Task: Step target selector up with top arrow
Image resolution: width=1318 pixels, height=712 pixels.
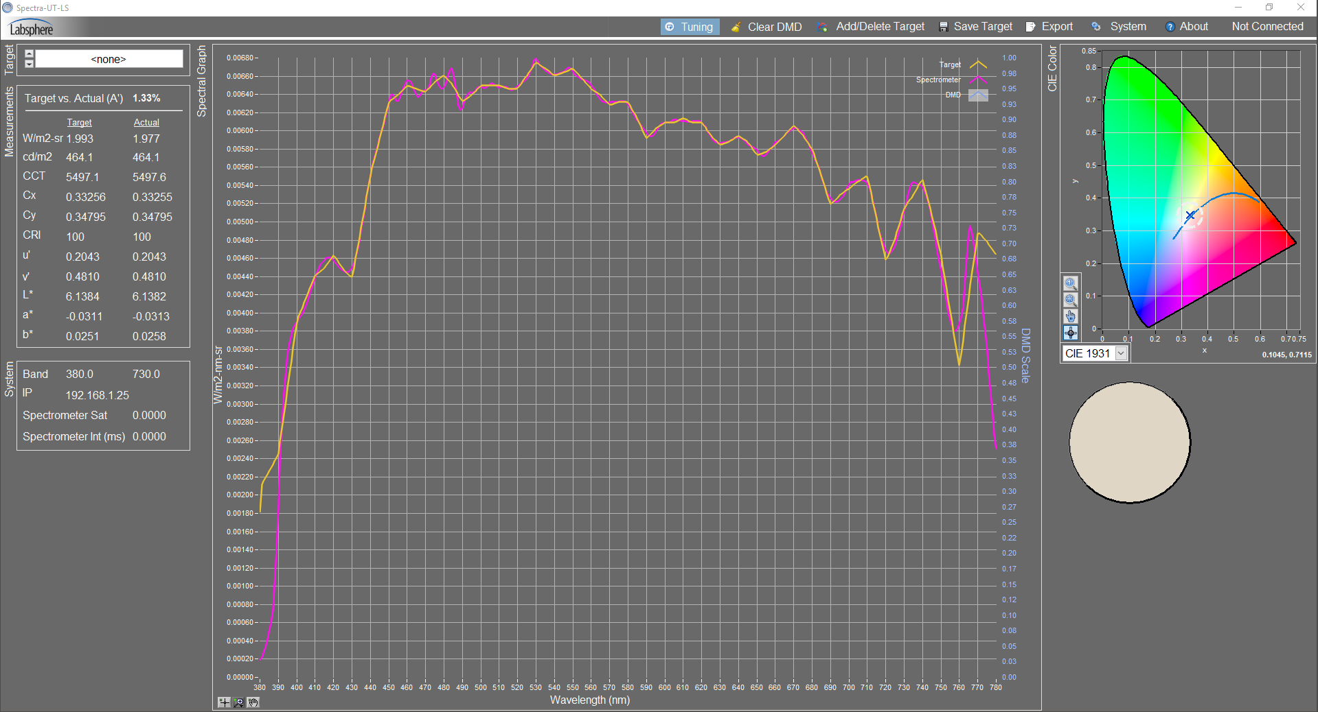Action: pyautogui.click(x=29, y=54)
